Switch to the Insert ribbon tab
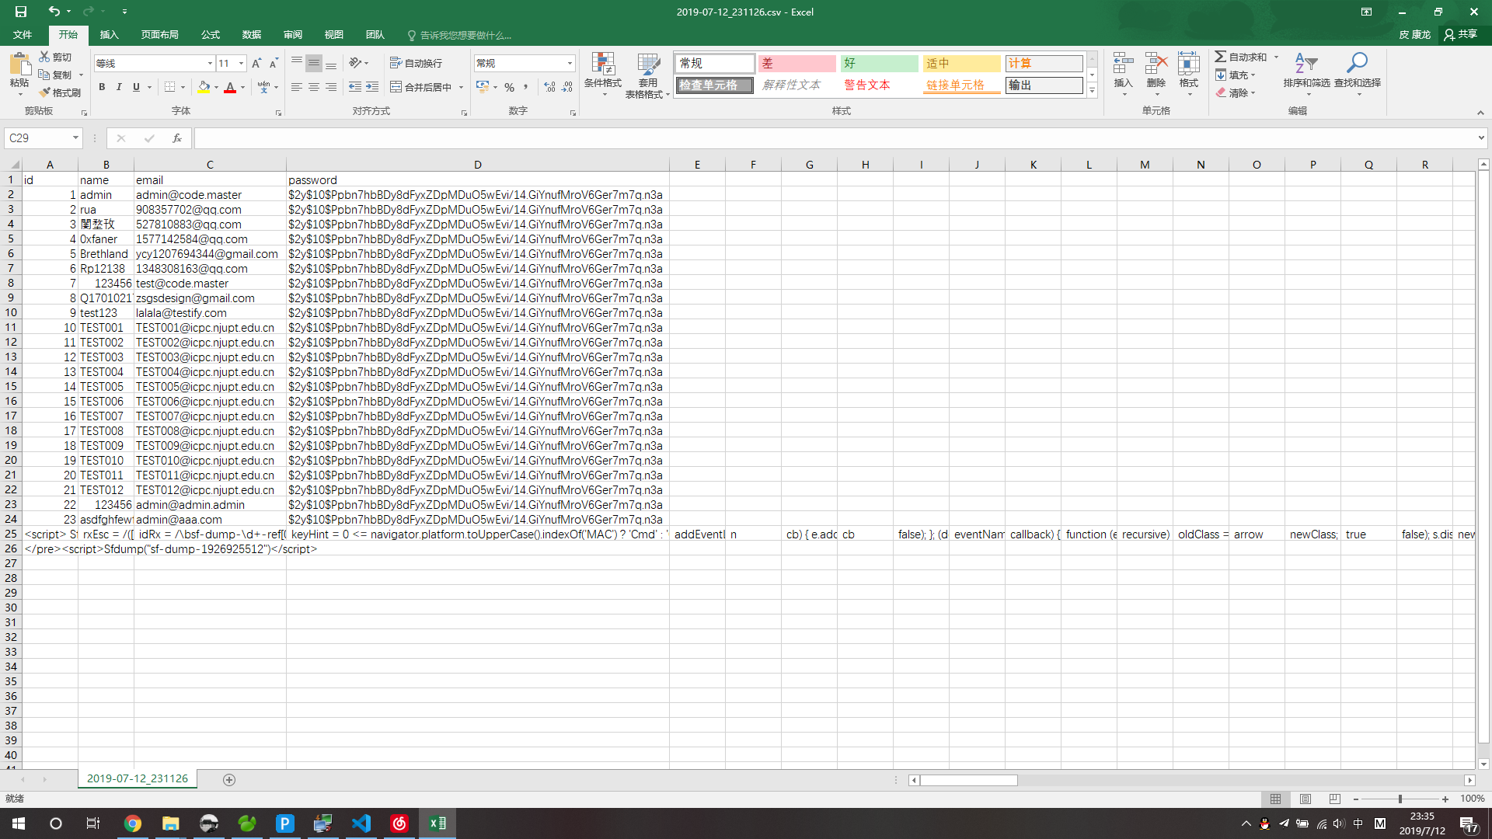 click(x=110, y=35)
